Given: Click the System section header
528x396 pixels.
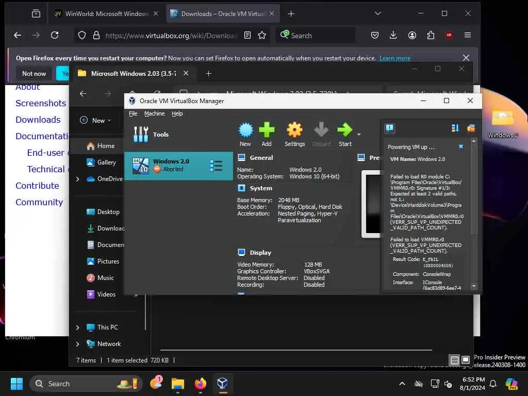Looking at the screenshot, I should tap(260, 188).
